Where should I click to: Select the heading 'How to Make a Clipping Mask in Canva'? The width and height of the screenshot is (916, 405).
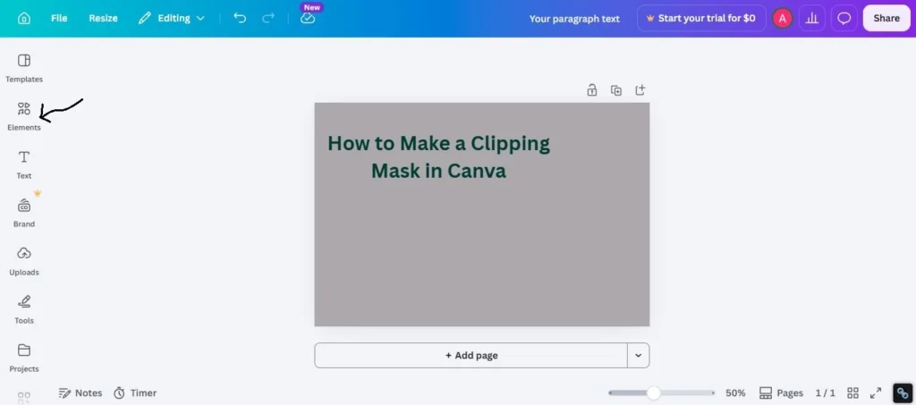tap(438, 157)
